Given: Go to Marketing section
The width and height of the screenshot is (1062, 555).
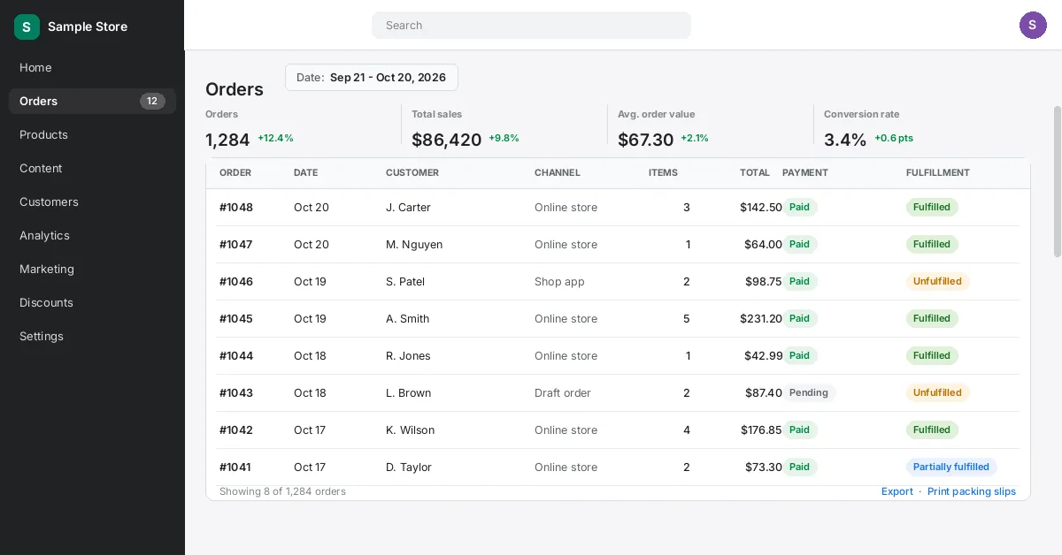Looking at the screenshot, I should (x=92, y=269).
